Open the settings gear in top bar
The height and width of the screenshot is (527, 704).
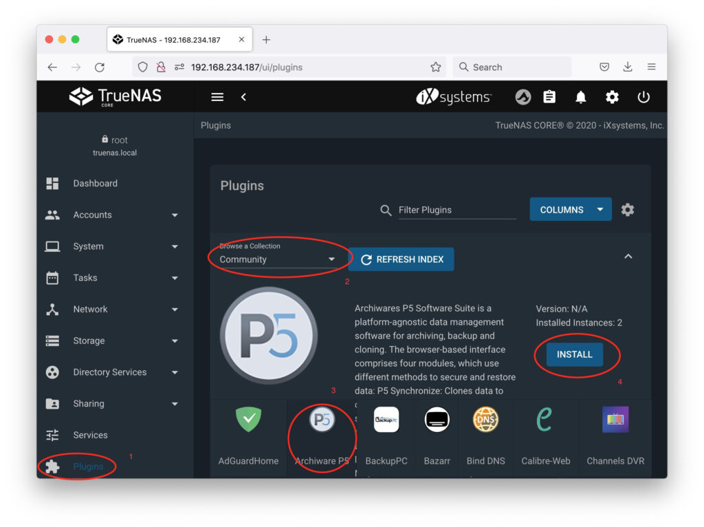pyautogui.click(x=612, y=97)
